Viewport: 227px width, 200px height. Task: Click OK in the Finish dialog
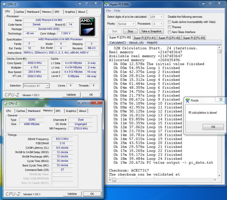[x=213, y=127]
